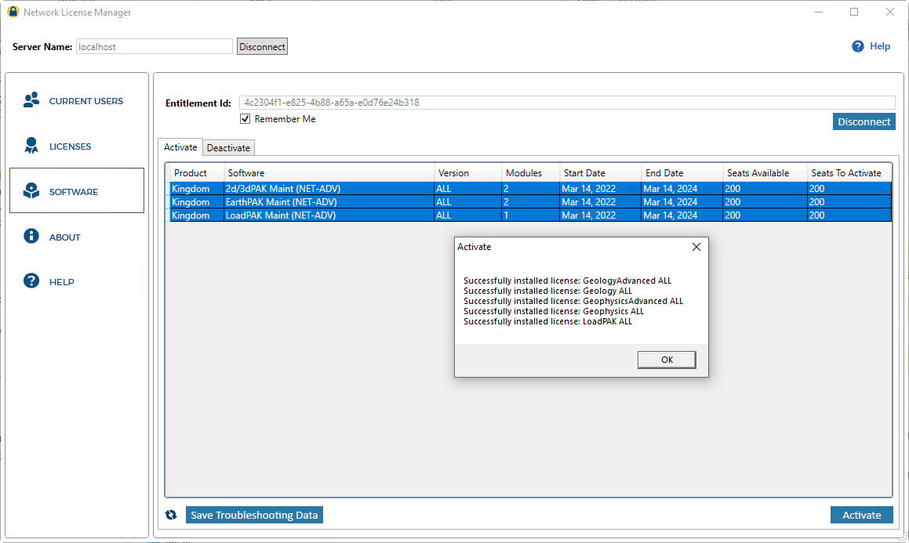Click the top-right Help question icon
This screenshot has height=543, width=909.
tap(858, 46)
